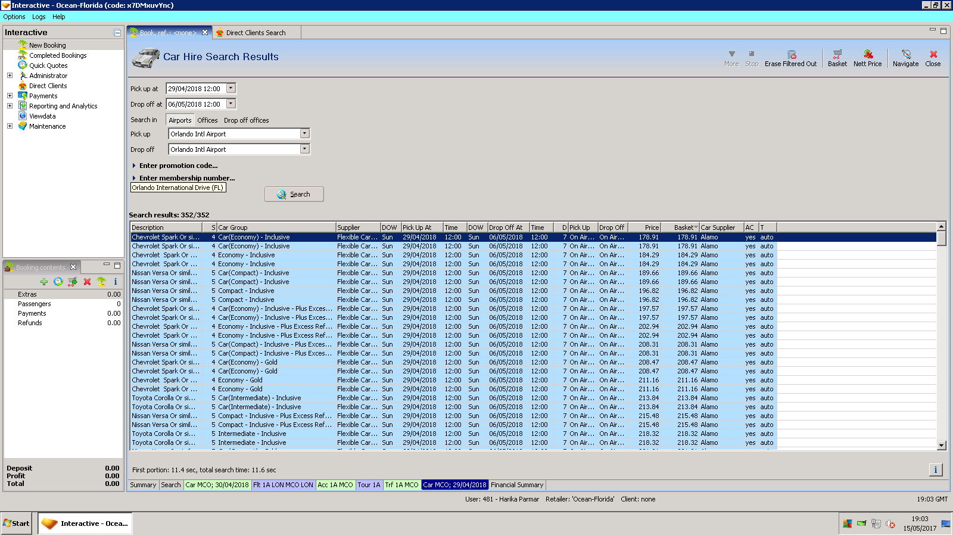953x536 pixels.
Task: Click the Nett Price icon
Action: click(x=867, y=54)
